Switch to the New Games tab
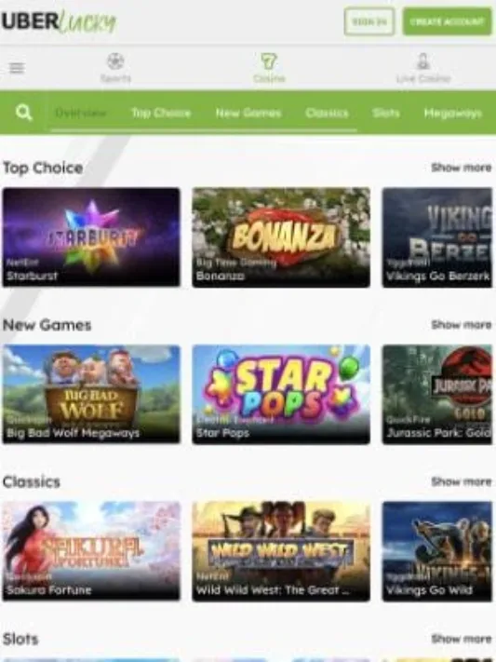496x662 pixels. 248,114
